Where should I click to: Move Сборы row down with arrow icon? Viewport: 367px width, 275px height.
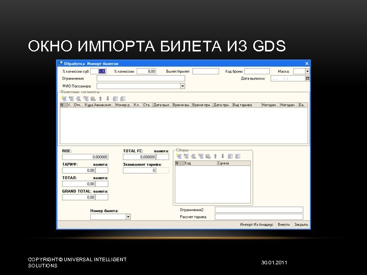click(223, 156)
